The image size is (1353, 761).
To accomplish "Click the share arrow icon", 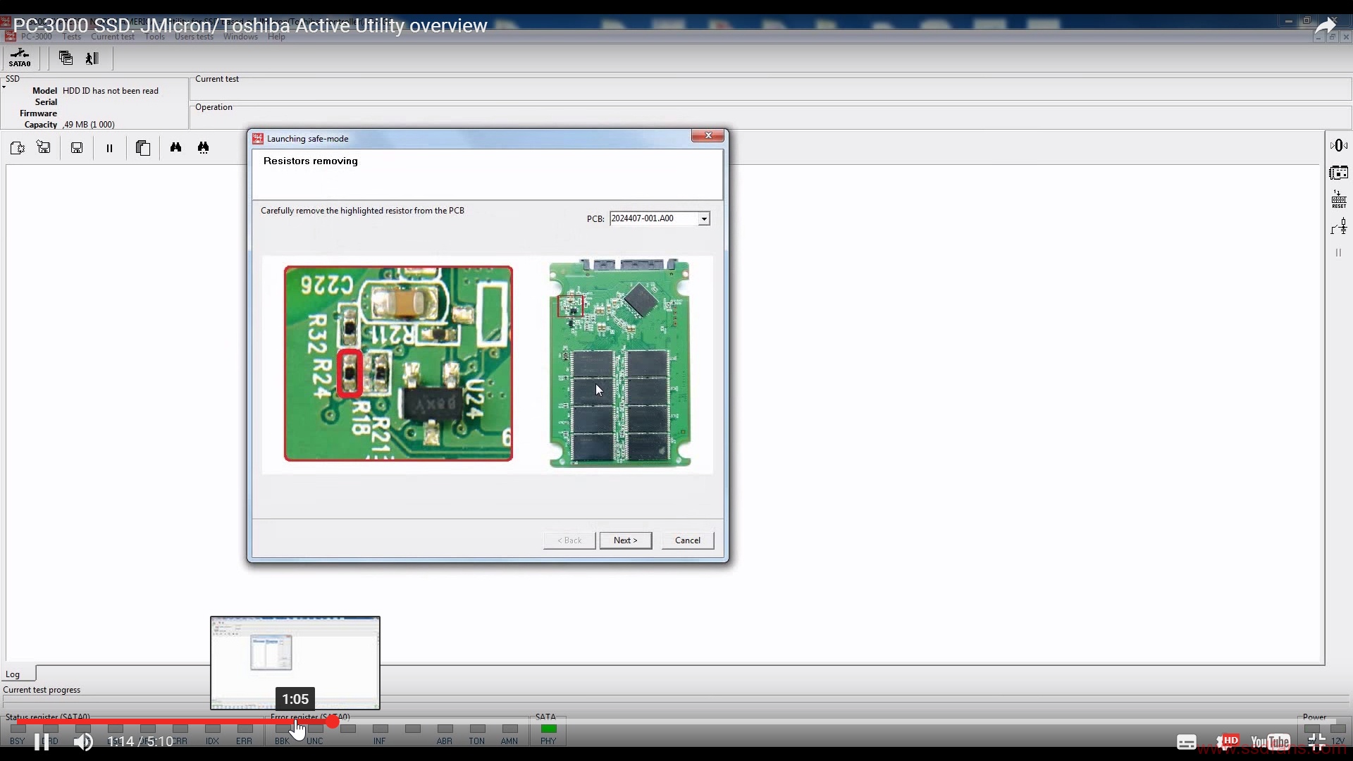I will click(1326, 26).
